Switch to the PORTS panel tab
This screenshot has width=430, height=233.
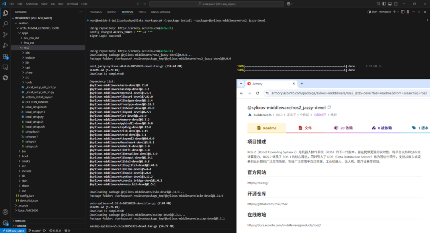pos(142,12)
